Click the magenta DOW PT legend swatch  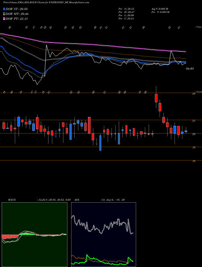coord(4,19)
